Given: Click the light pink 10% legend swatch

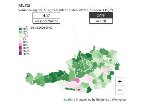Looking at the screenshot, I should (x=20, y=41).
